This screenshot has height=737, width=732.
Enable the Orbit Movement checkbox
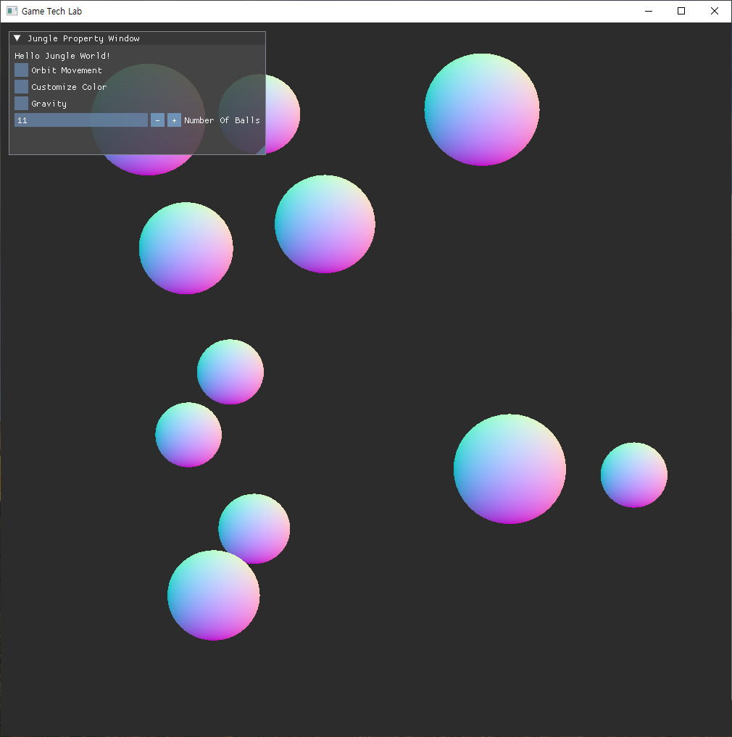click(22, 70)
